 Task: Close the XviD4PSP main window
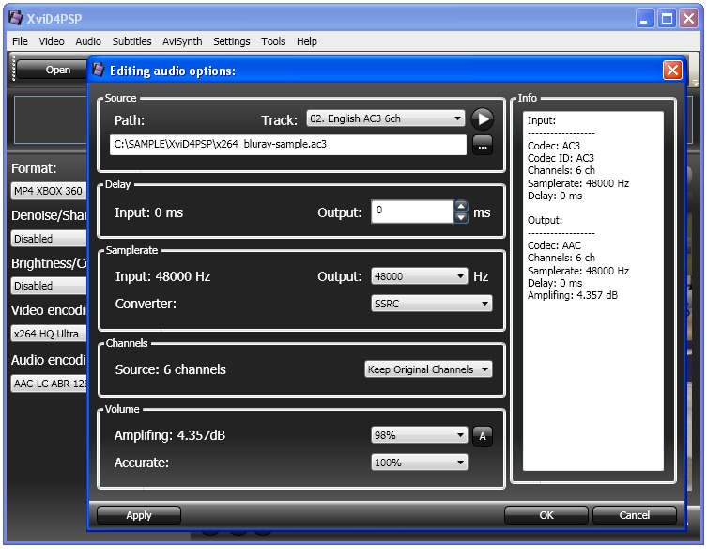688,19
